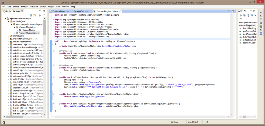Toggle Link with Editor in Project Explorer

pos(35,15)
